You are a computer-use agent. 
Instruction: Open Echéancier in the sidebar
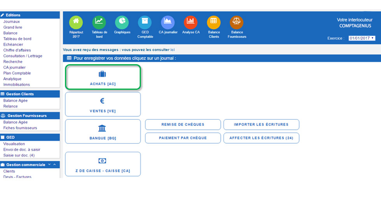click(13, 44)
